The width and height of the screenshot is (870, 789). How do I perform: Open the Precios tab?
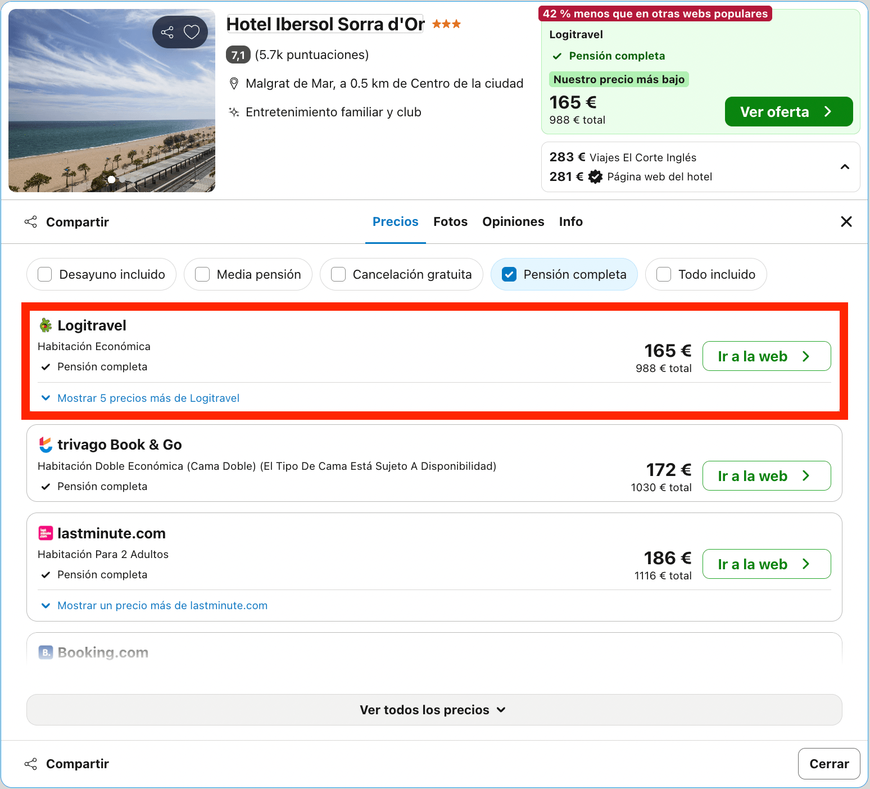396,221
